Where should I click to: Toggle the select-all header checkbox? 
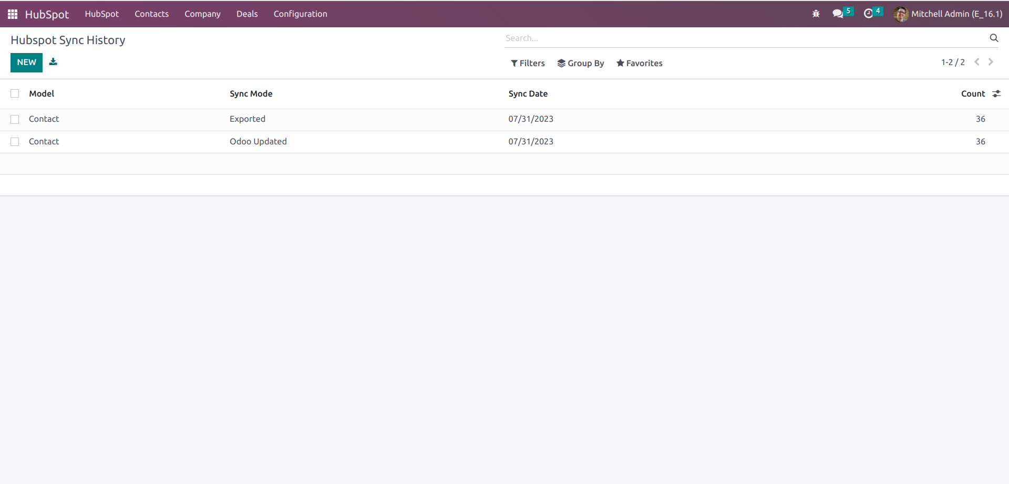tap(15, 93)
